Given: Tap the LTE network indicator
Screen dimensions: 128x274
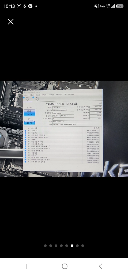Looking at the screenshot, I should (108, 6).
